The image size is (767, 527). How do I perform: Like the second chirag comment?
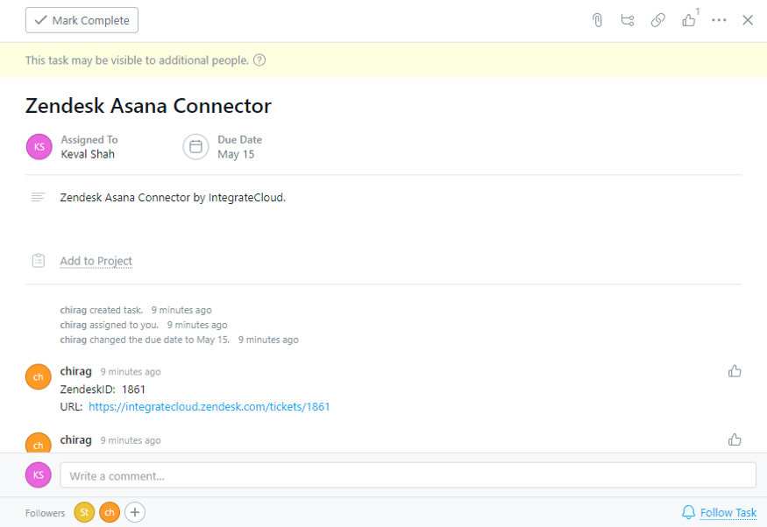pos(735,439)
